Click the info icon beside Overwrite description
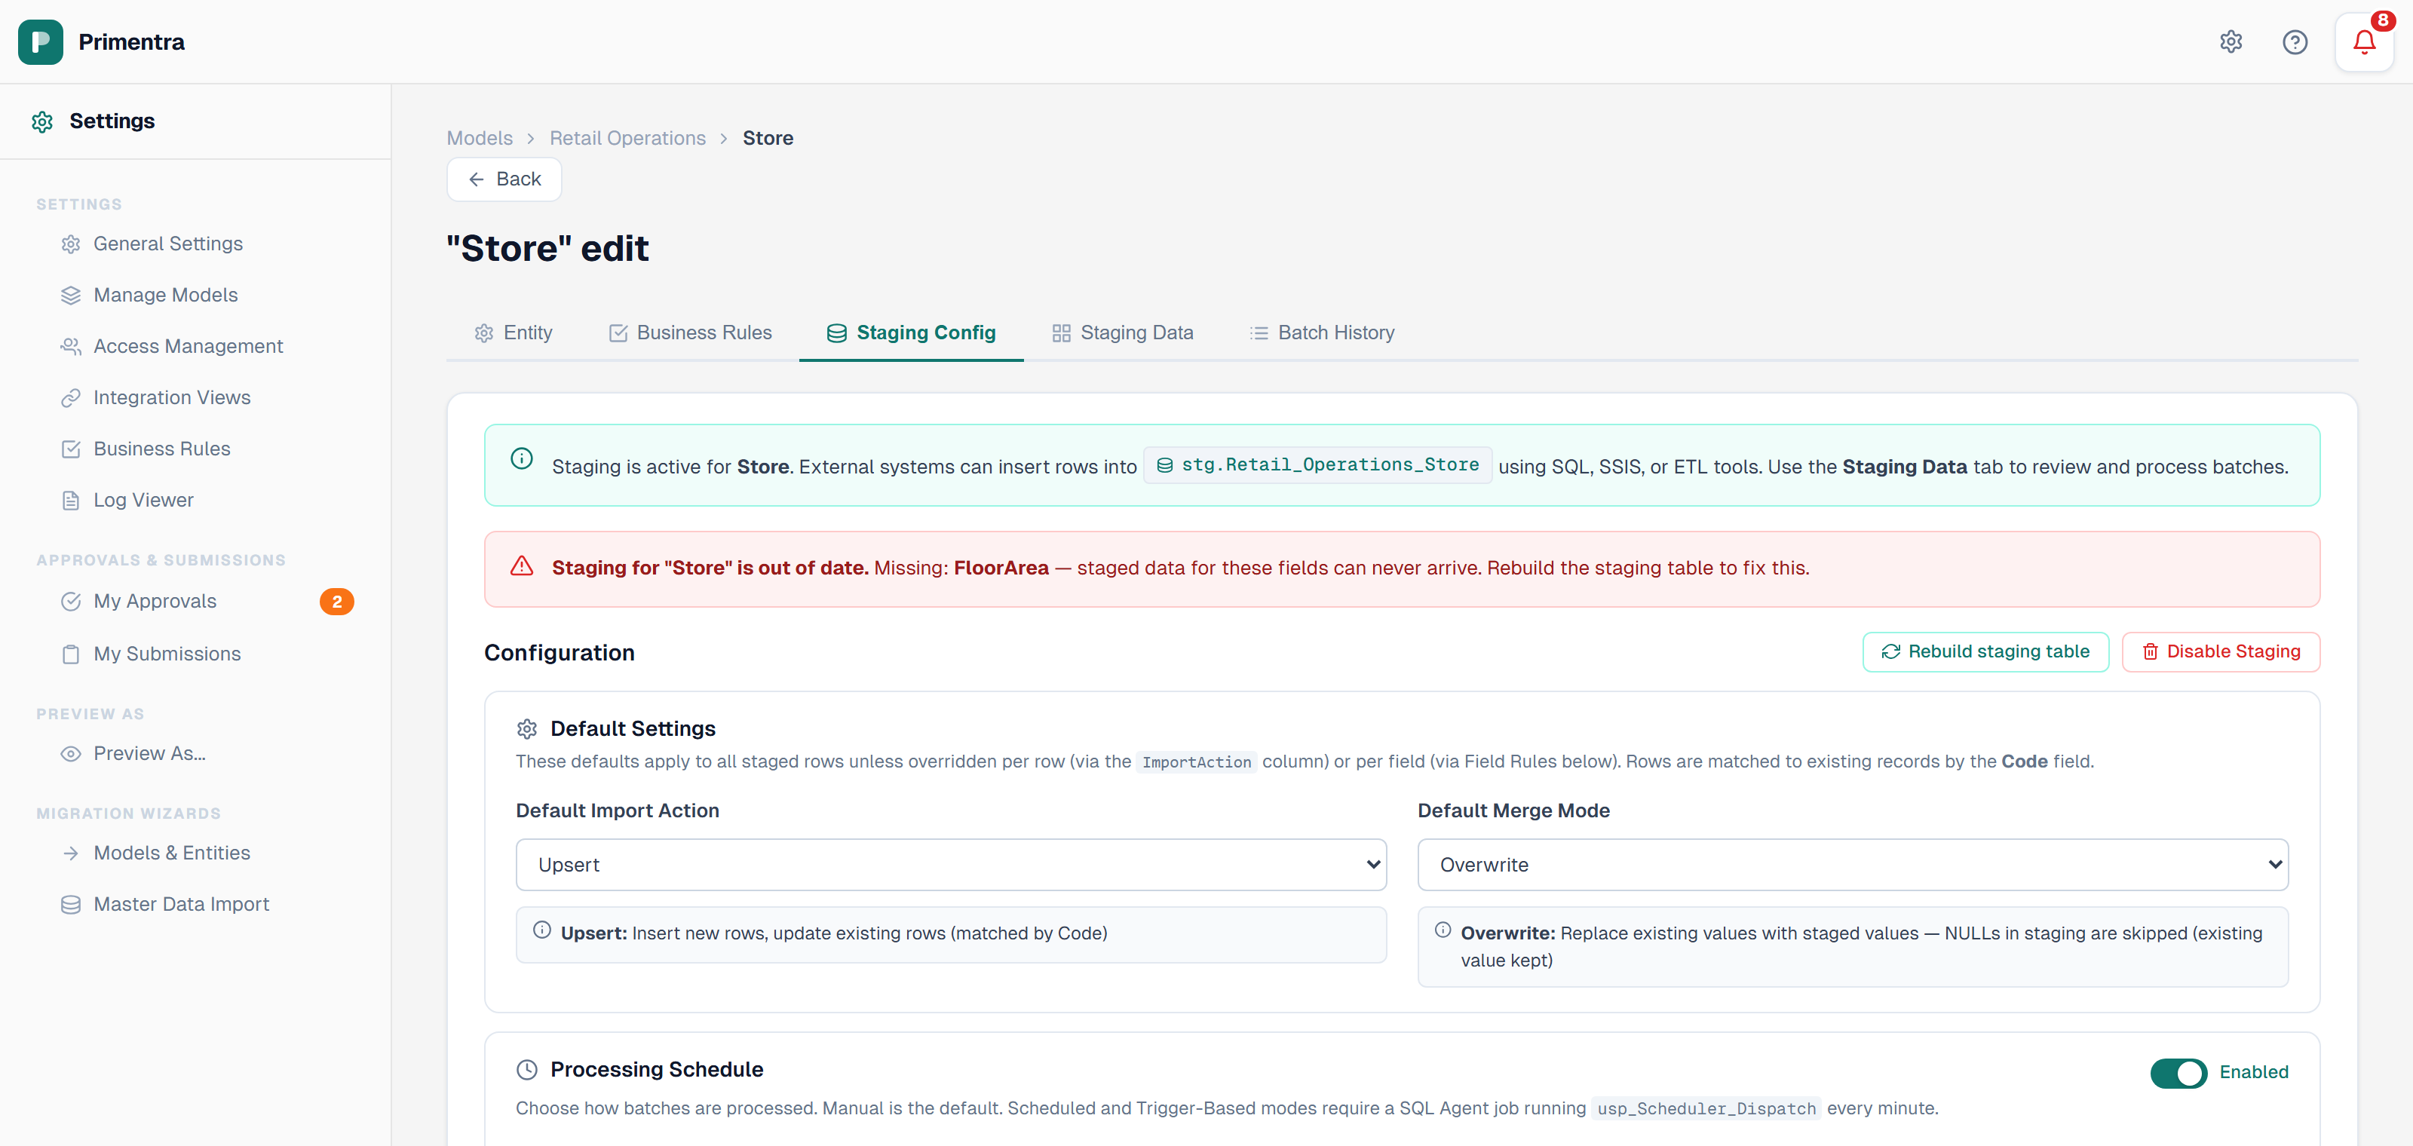 [x=1443, y=930]
